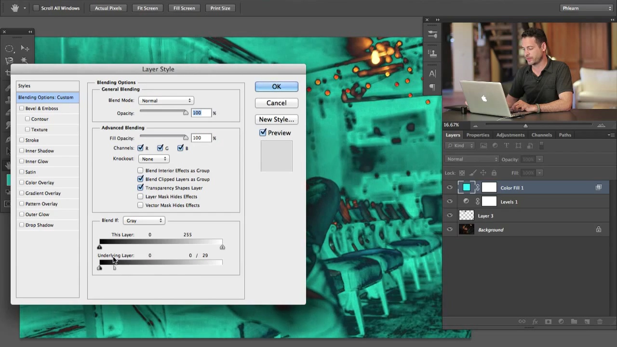Select the Lasso tool
617x347 pixels.
coord(9,61)
